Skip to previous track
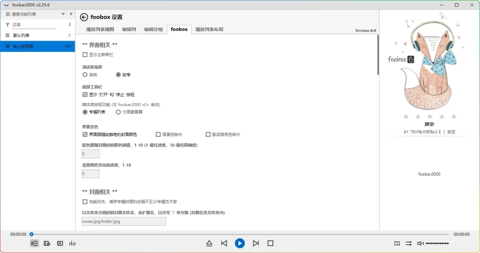480x253 pixels. (x=224, y=243)
